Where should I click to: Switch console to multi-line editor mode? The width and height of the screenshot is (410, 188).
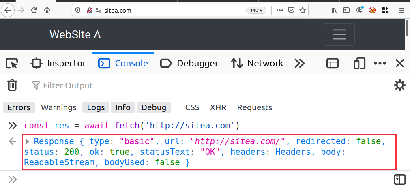coord(400,179)
